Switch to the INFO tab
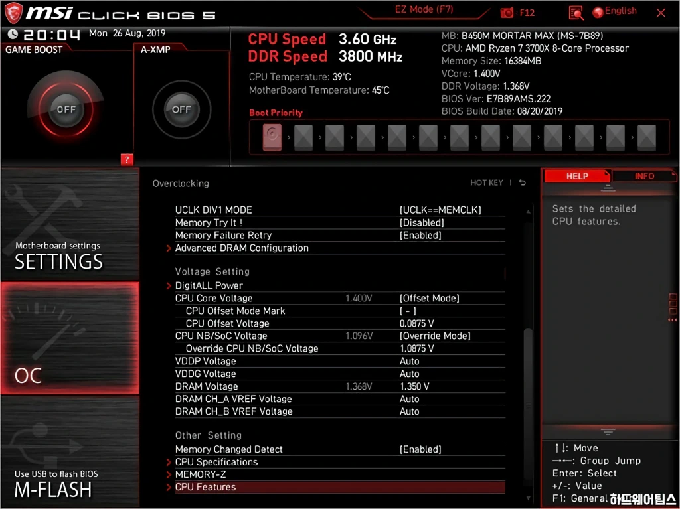This screenshot has width=680, height=509. pos(644,176)
